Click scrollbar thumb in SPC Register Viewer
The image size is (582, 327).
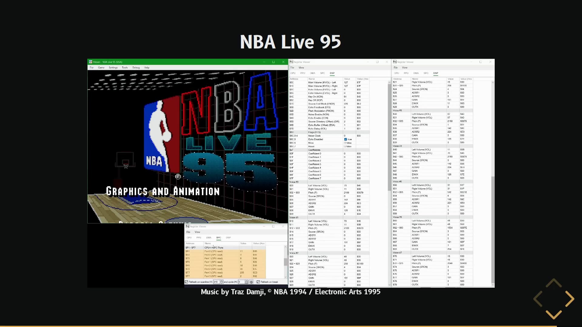coord(285,262)
